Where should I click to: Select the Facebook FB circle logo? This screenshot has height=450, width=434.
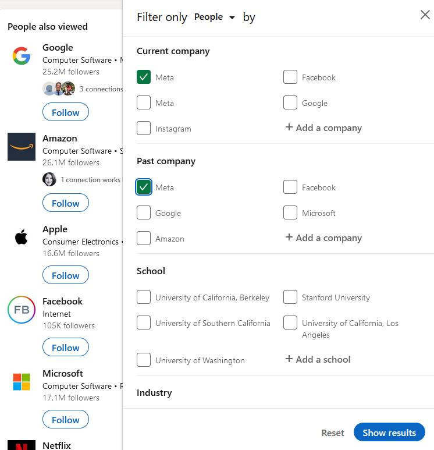(x=22, y=310)
